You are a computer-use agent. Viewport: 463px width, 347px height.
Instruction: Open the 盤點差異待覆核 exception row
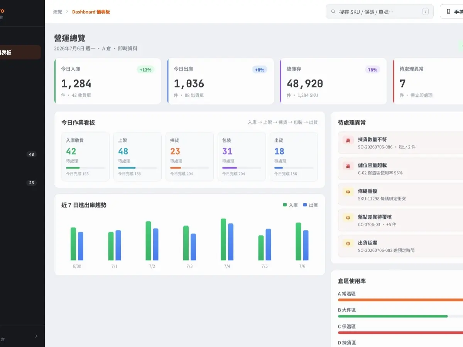tap(400, 220)
